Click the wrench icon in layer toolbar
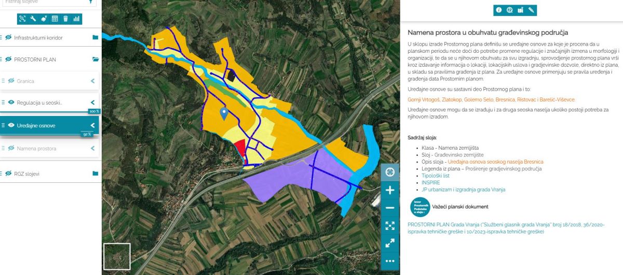Viewport: 623px width, 275px height. 33,19
